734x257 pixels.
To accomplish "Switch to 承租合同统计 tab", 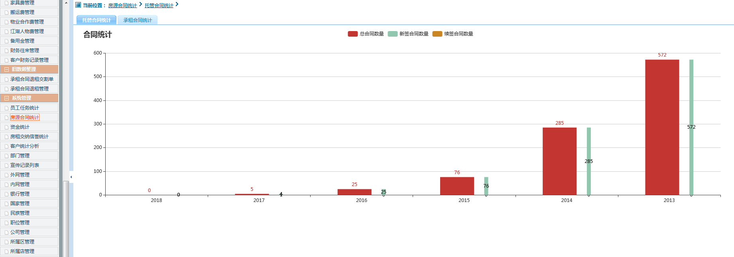I will 138,20.
